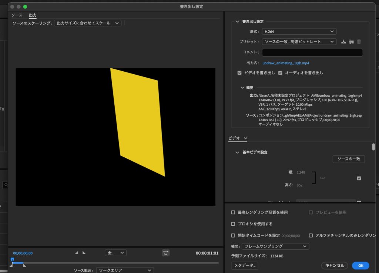Image resolution: width=379 pixels, height=273 pixels.
Task: Click the settings panel vertical scrollbar
Action: coord(373,147)
